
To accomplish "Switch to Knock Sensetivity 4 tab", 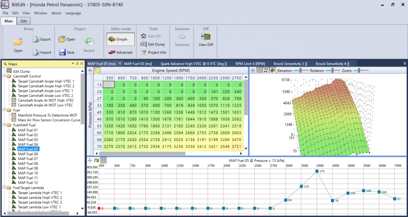I will pyautogui.click(x=332, y=63).
